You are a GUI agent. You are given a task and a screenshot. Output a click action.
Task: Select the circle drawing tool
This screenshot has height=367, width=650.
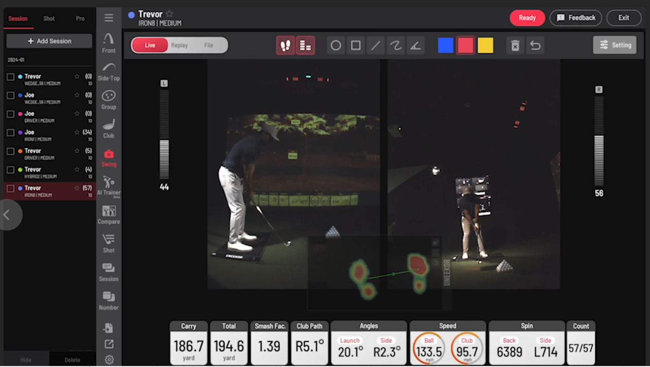pos(336,46)
